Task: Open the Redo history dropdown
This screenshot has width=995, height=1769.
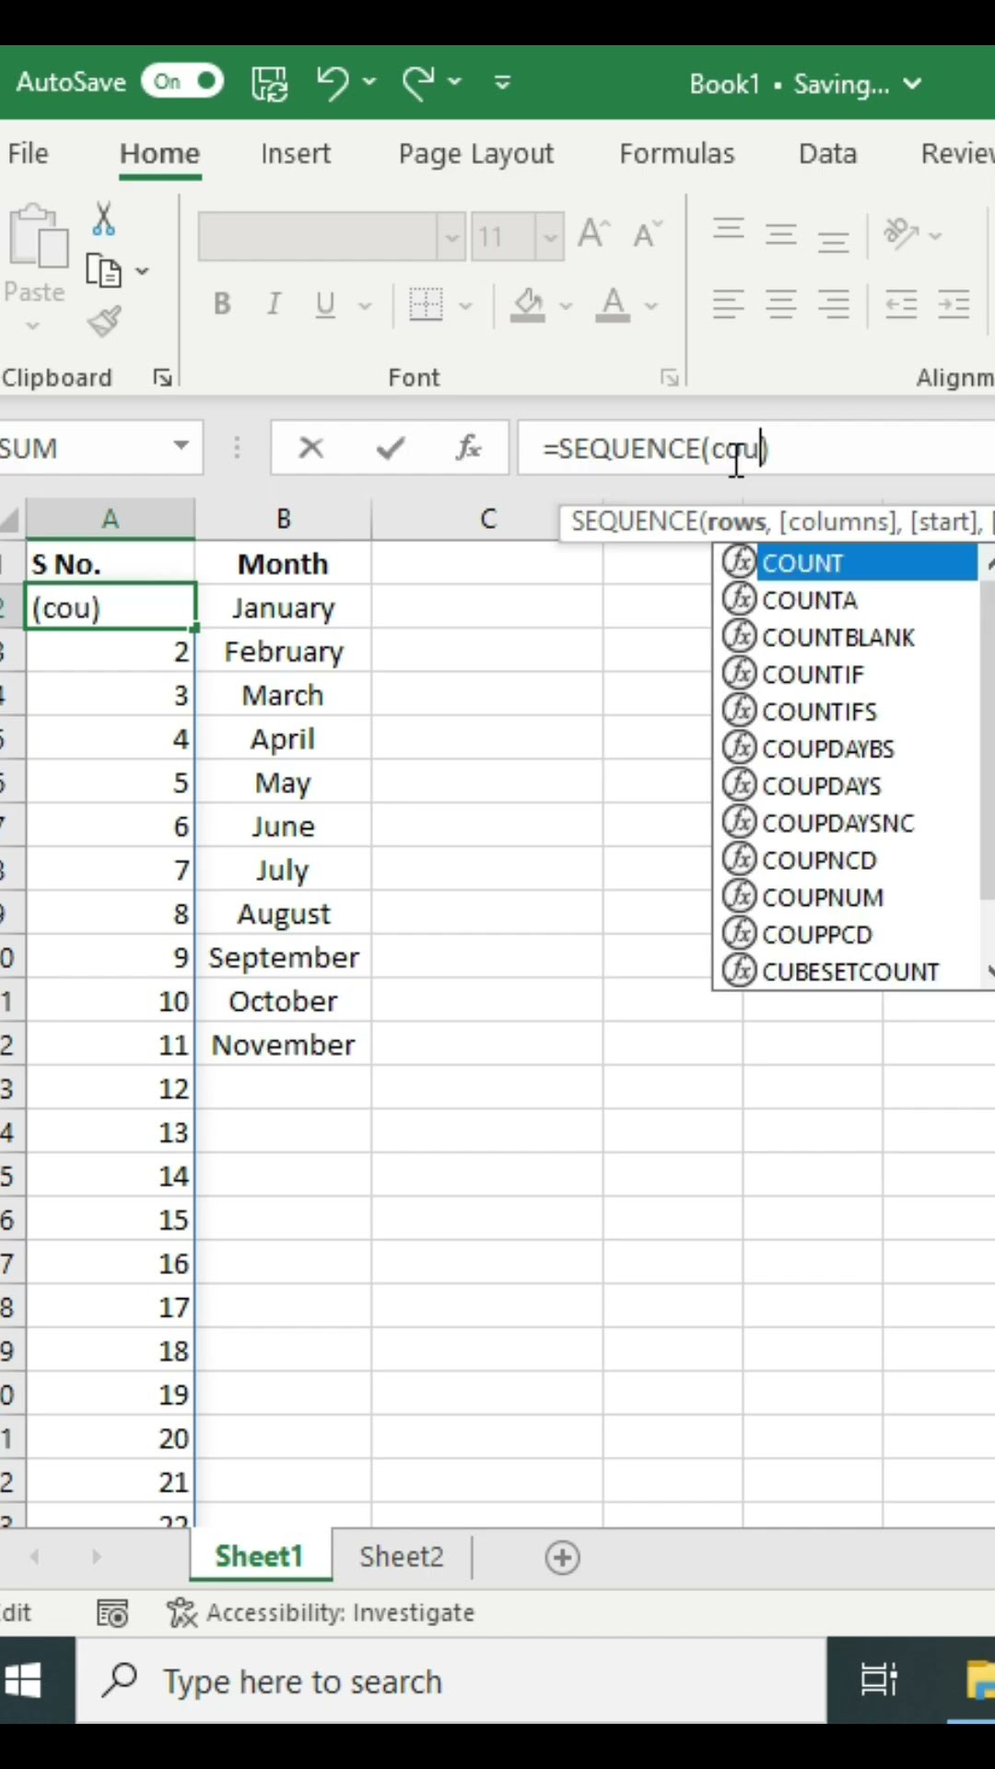Action: [455, 82]
